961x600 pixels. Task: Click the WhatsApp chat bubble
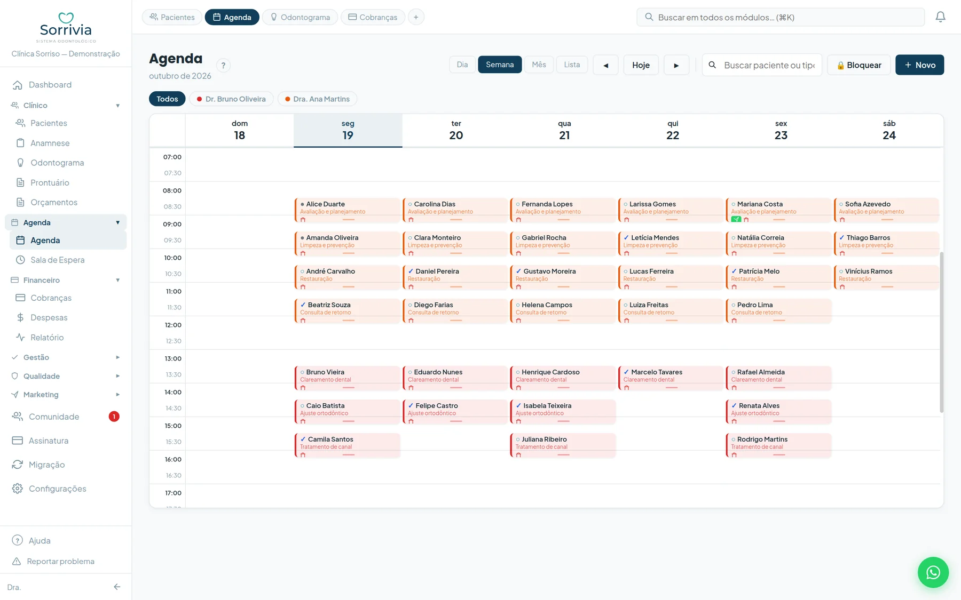coord(933,572)
